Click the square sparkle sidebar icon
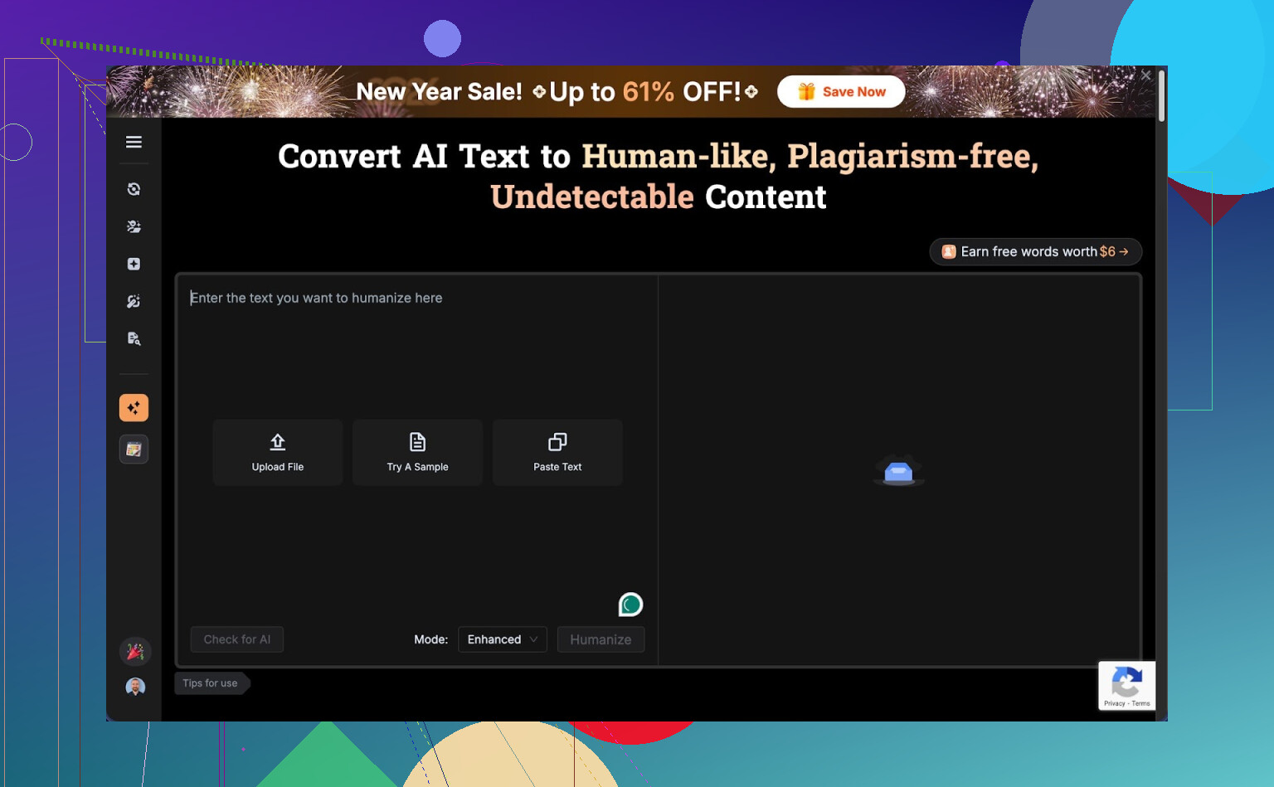The image size is (1274, 787). tap(134, 264)
